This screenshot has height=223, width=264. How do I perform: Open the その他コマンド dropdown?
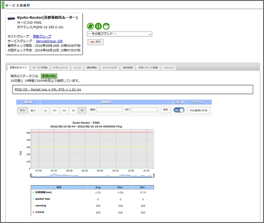(x=120, y=34)
